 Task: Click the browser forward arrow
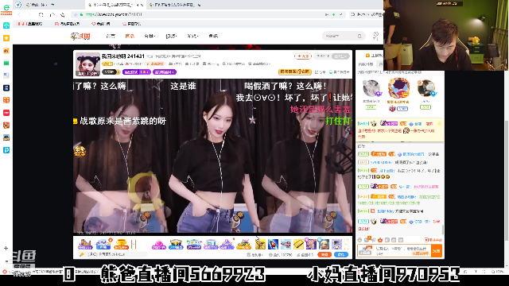[x=29, y=14]
